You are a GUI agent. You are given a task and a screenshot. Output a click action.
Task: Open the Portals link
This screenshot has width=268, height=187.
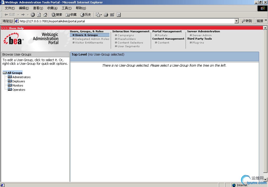click(x=162, y=35)
